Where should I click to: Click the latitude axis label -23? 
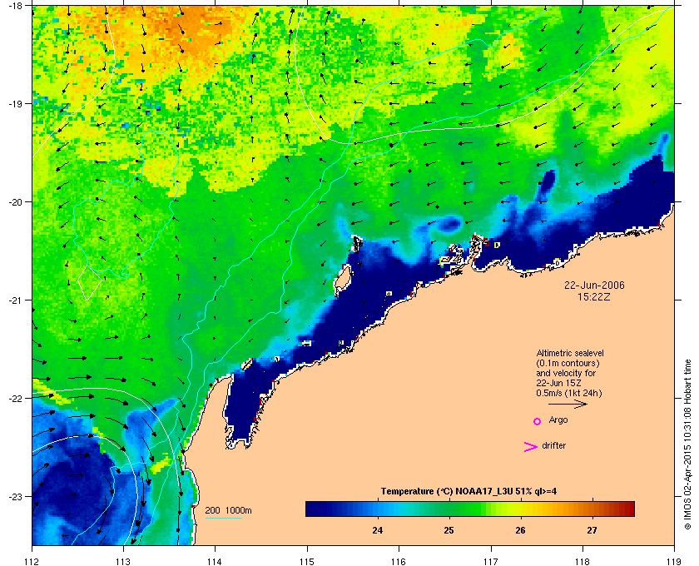coord(14,496)
